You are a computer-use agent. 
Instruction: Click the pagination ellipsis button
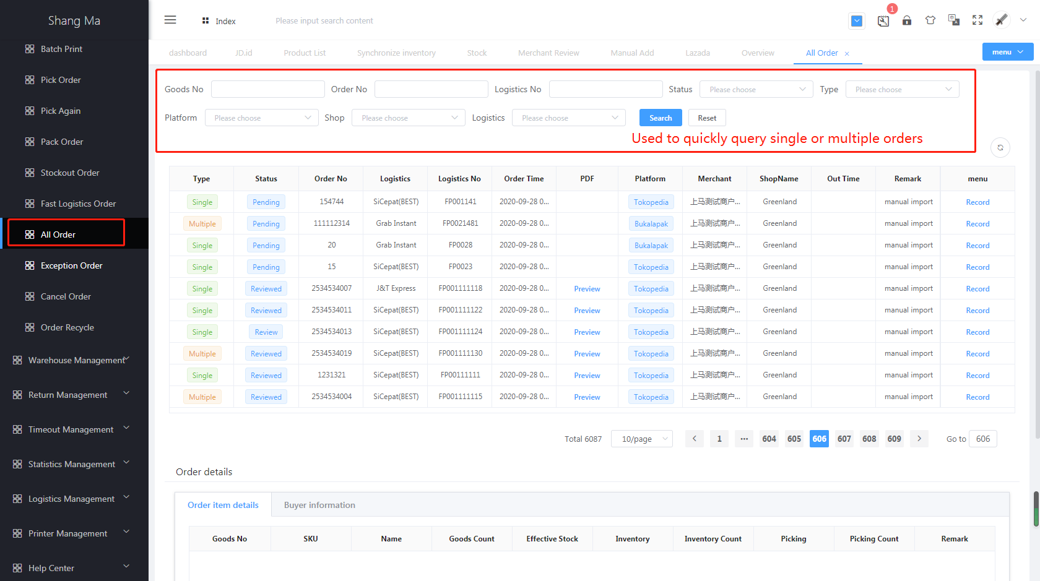tap(744, 439)
